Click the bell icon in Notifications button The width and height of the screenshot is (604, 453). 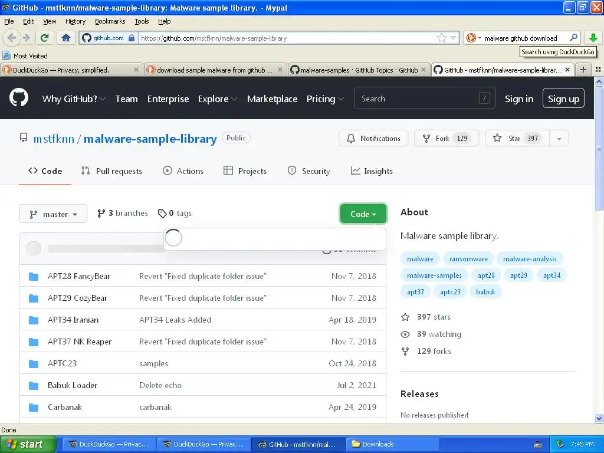pos(350,138)
